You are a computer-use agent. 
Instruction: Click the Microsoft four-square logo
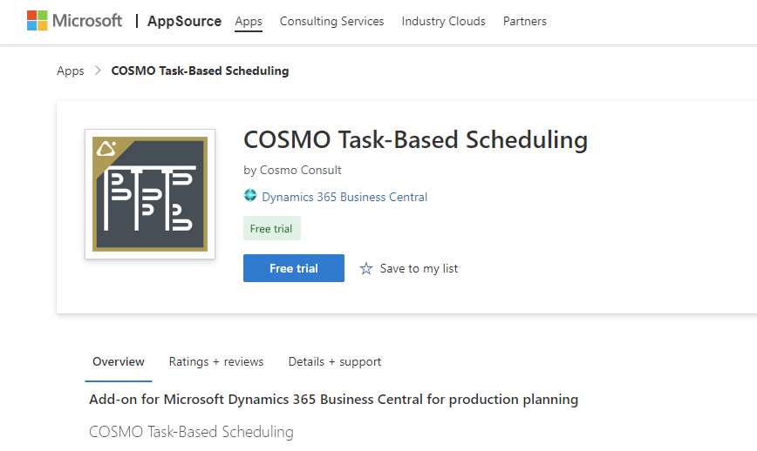point(38,21)
